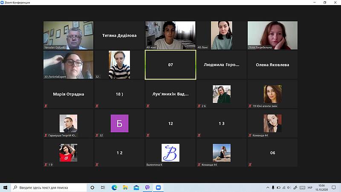
Task: Select the highlighted participant tile labeled 07
Action: pyautogui.click(x=170, y=65)
